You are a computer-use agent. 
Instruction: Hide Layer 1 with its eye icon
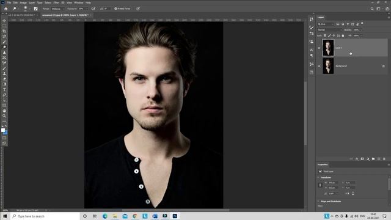(319, 48)
